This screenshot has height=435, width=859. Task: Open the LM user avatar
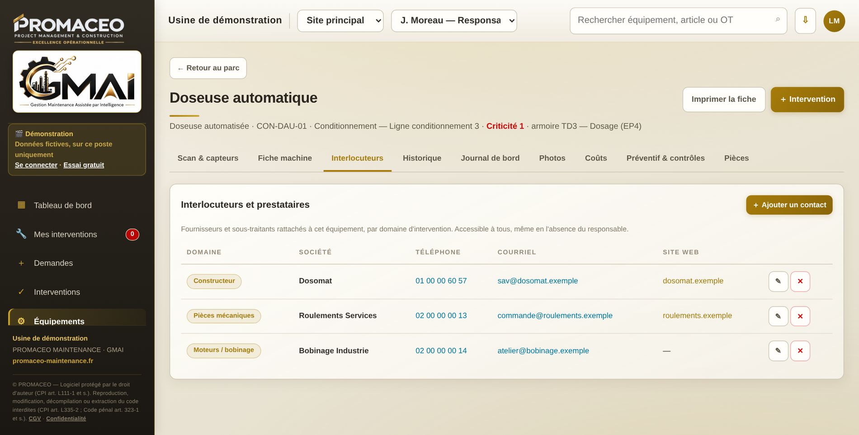coord(834,21)
